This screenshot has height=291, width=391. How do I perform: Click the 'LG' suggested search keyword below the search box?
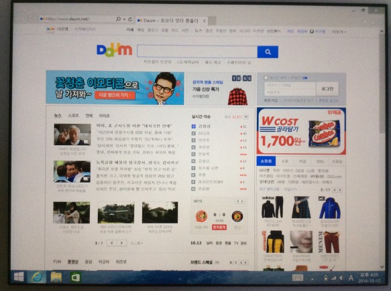point(188,62)
